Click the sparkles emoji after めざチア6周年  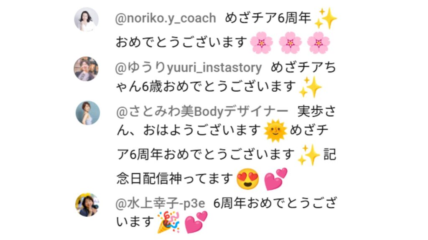(x=326, y=18)
